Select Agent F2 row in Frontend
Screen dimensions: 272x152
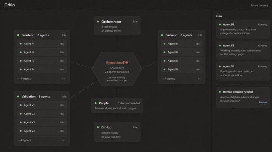42,52
